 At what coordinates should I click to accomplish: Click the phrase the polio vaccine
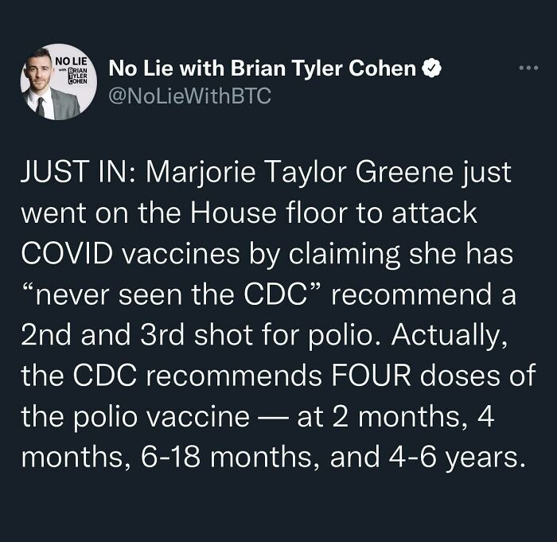tap(135, 417)
